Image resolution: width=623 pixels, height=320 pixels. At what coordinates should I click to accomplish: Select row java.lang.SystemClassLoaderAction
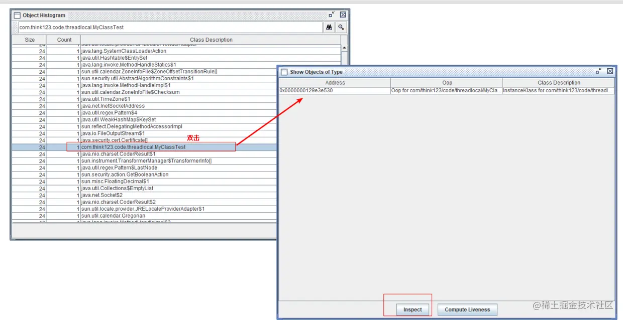click(176, 51)
